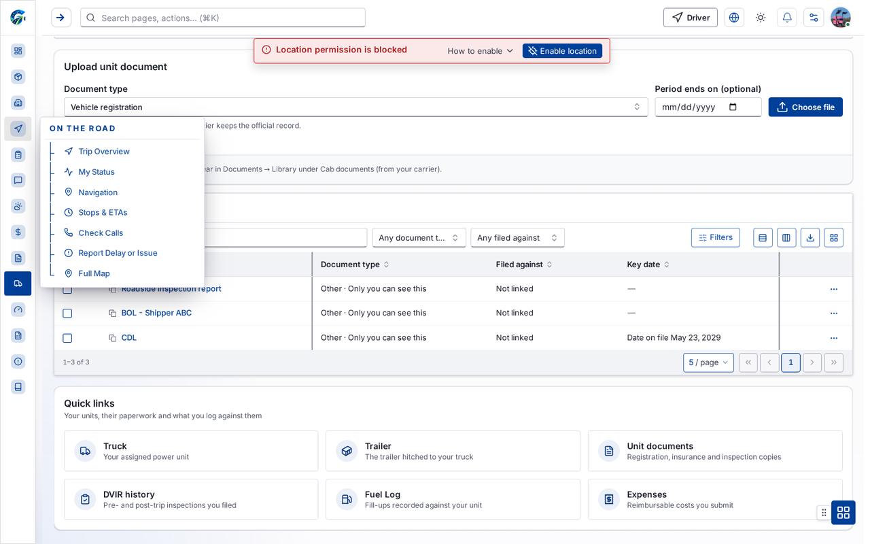870x544 pixels.
Task: Open the Vehicle registration document type dropdown
Action: (355, 107)
